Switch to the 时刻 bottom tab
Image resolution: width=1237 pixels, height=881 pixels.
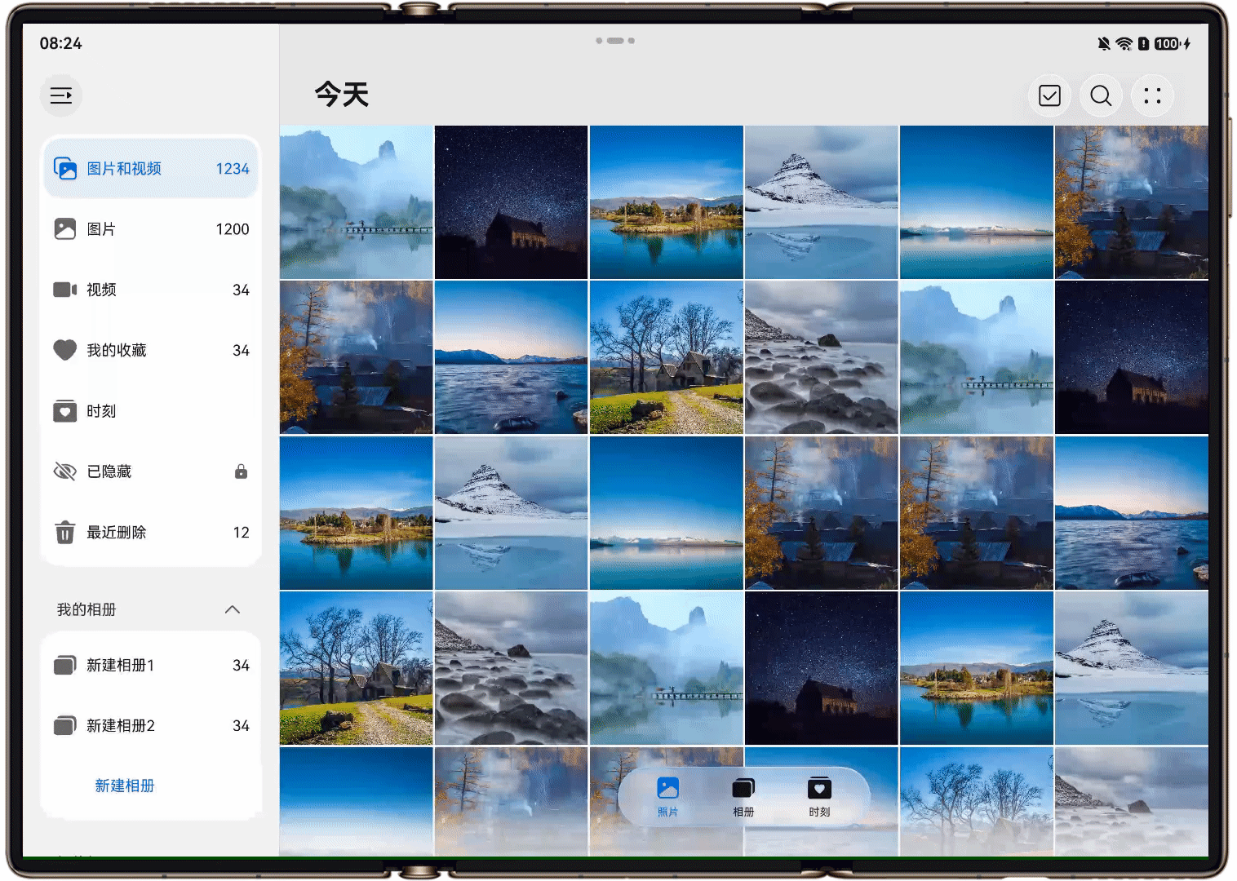pyautogui.click(x=819, y=797)
